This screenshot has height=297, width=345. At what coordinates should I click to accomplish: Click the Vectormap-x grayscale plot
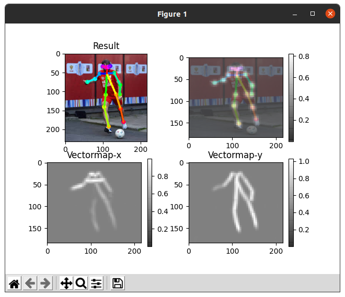click(95, 203)
